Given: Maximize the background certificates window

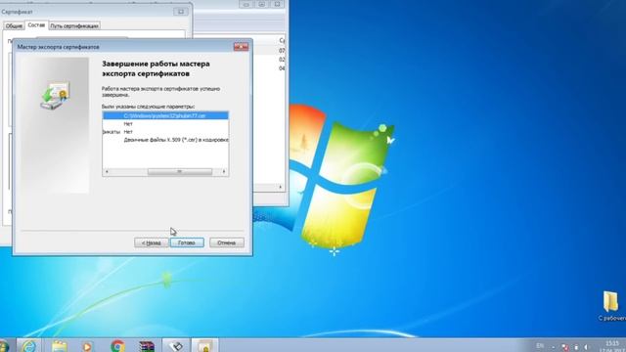Looking at the screenshot, I should coord(261,4).
